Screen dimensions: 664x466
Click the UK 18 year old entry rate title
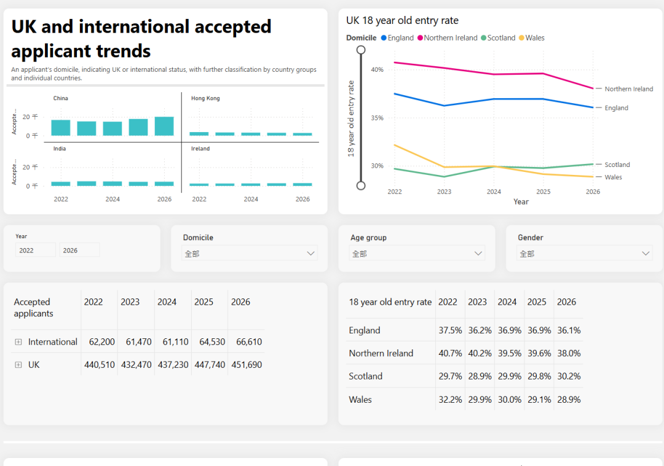(402, 20)
